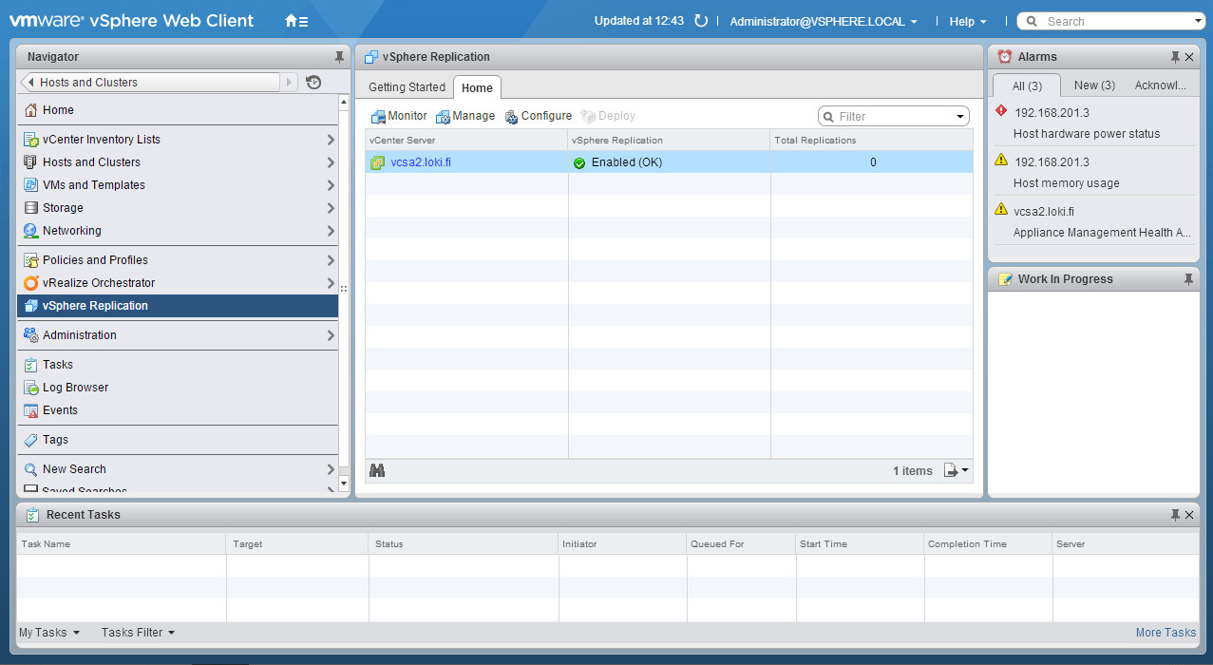Pin the Recent Tasks panel
The image size is (1213, 665).
click(1175, 515)
